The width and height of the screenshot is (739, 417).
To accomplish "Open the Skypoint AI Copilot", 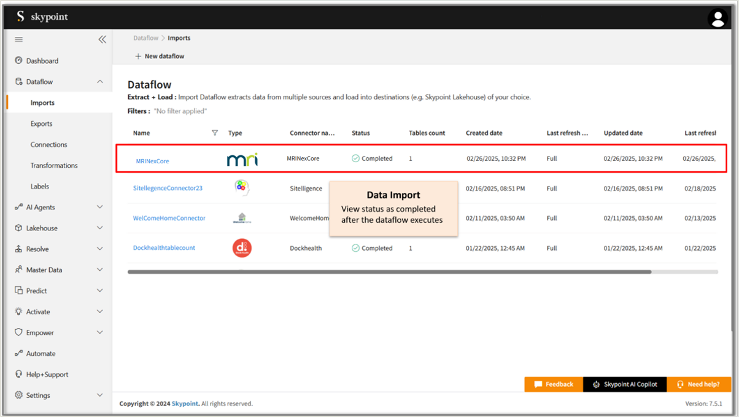I will tap(624, 384).
